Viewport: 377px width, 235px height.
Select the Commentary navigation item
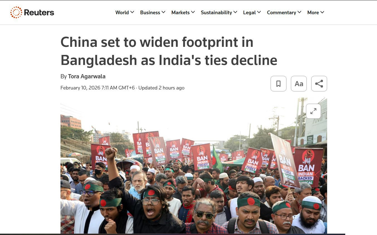click(281, 13)
